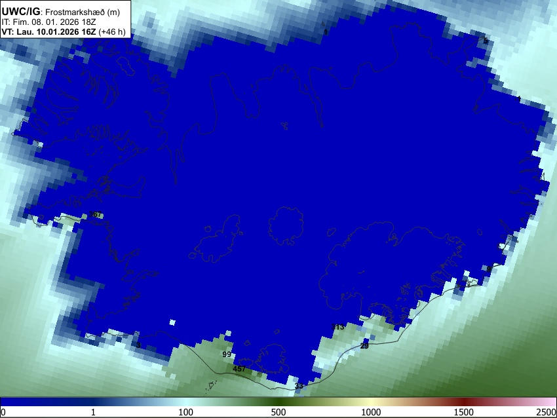The height and width of the screenshot is (418, 557).
Task: Select the 'IT: Fim. 08. 01. 2026 18Z' line
Action: pyautogui.click(x=48, y=22)
